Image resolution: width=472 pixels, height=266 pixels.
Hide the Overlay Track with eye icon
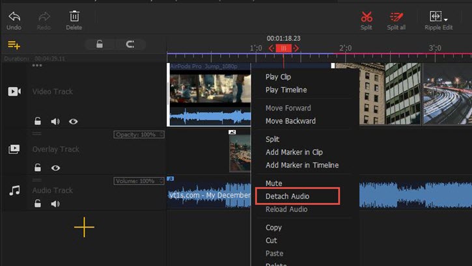[56, 167]
